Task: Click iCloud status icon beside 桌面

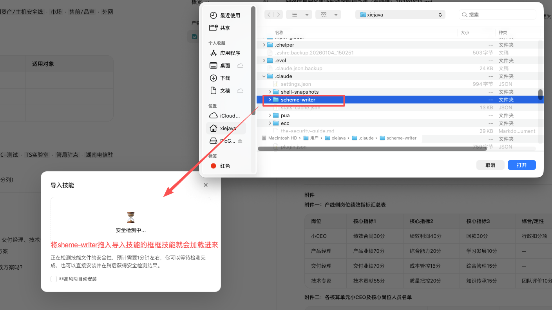Action: pos(240,65)
